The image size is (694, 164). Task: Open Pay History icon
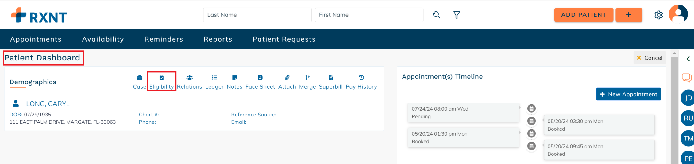(x=361, y=78)
